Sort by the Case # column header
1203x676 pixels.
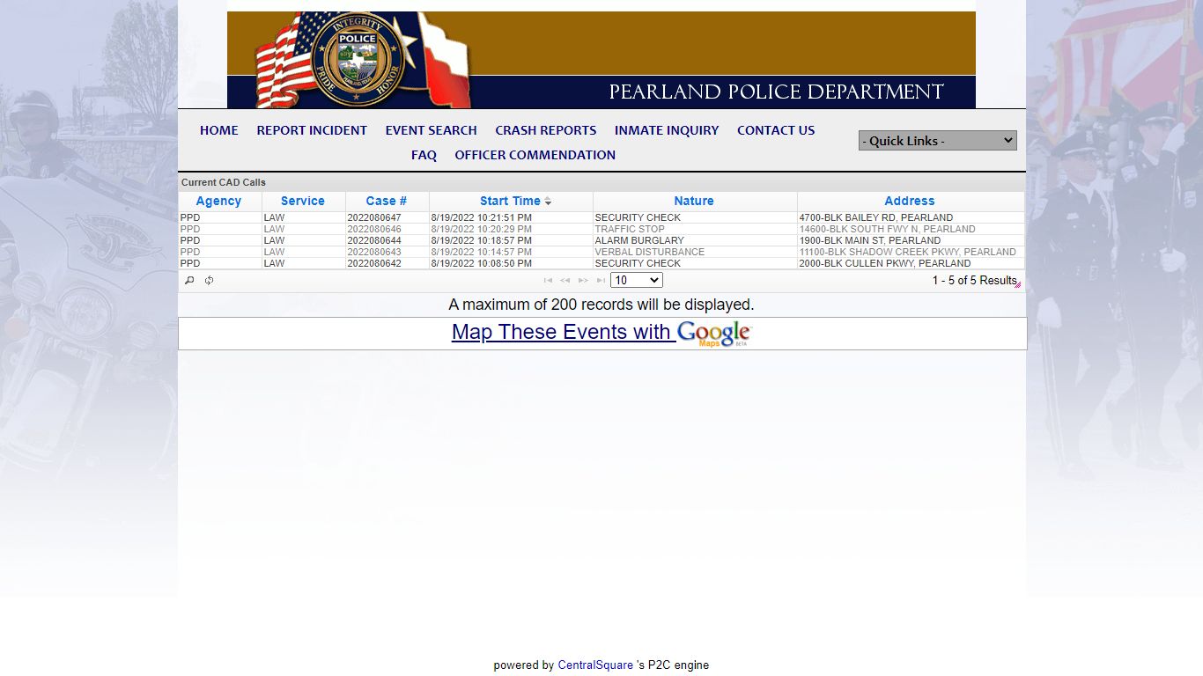(x=387, y=202)
